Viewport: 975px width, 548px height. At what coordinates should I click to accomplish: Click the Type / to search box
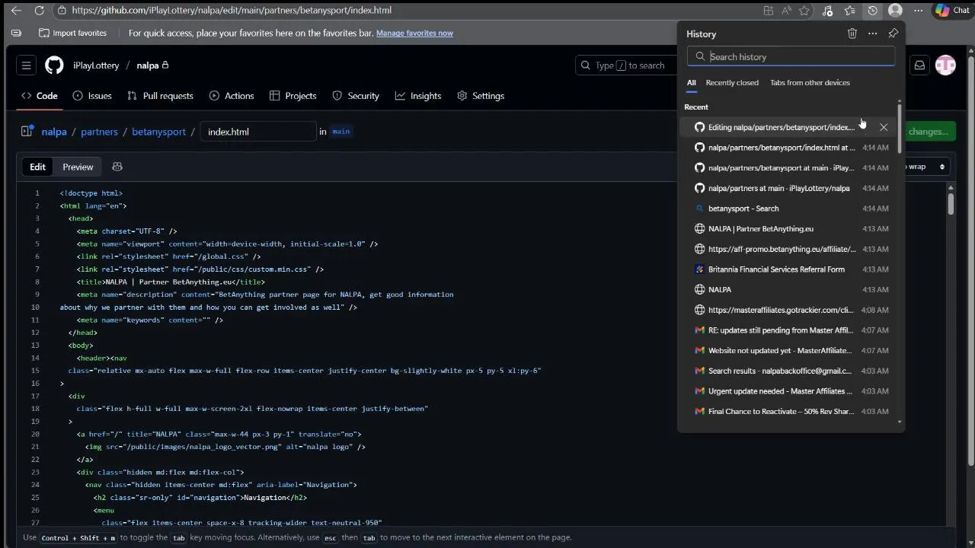coord(625,65)
